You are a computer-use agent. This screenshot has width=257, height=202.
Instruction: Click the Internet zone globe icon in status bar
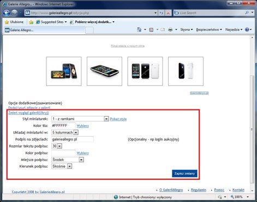click(x=116, y=197)
